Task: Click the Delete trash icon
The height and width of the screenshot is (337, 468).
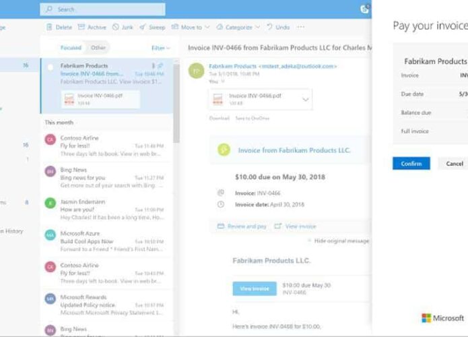Action: click(x=49, y=27)
